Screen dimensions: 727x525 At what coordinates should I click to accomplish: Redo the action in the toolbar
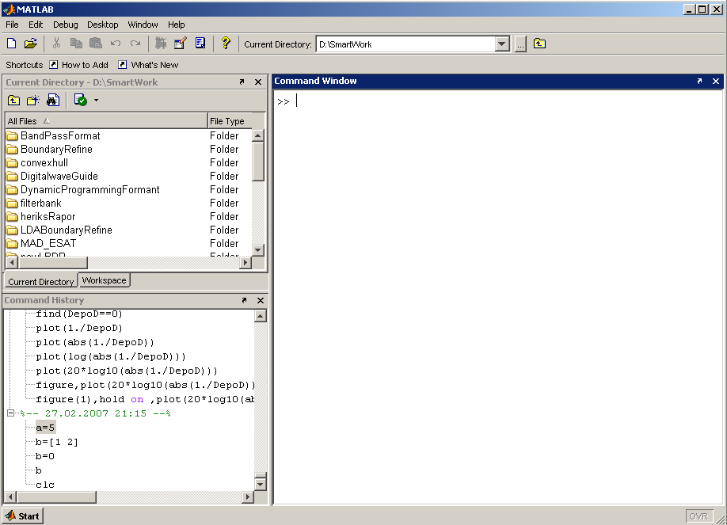[135, 44]
